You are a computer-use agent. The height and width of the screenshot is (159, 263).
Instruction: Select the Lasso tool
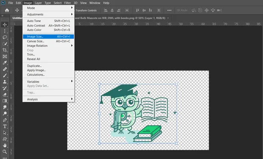(x=5, y=38)
